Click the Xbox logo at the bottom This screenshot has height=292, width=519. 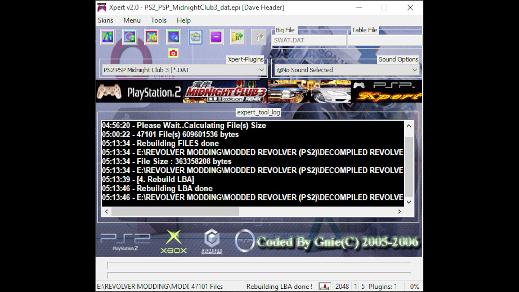[174, 241]
